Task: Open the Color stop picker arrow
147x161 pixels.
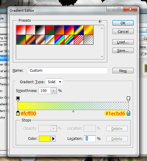Action: click(x=53, y=139)
